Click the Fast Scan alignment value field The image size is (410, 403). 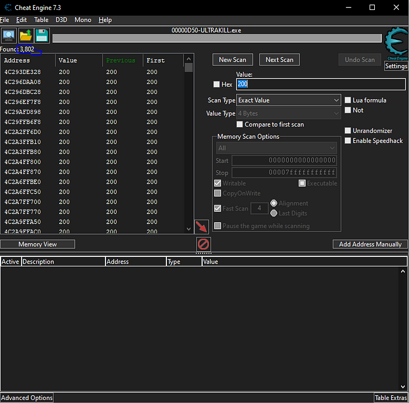point(259,208)
